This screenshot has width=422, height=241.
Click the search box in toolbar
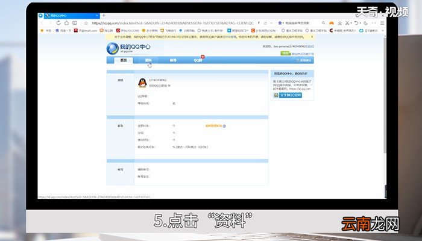(x=301, y=23)
